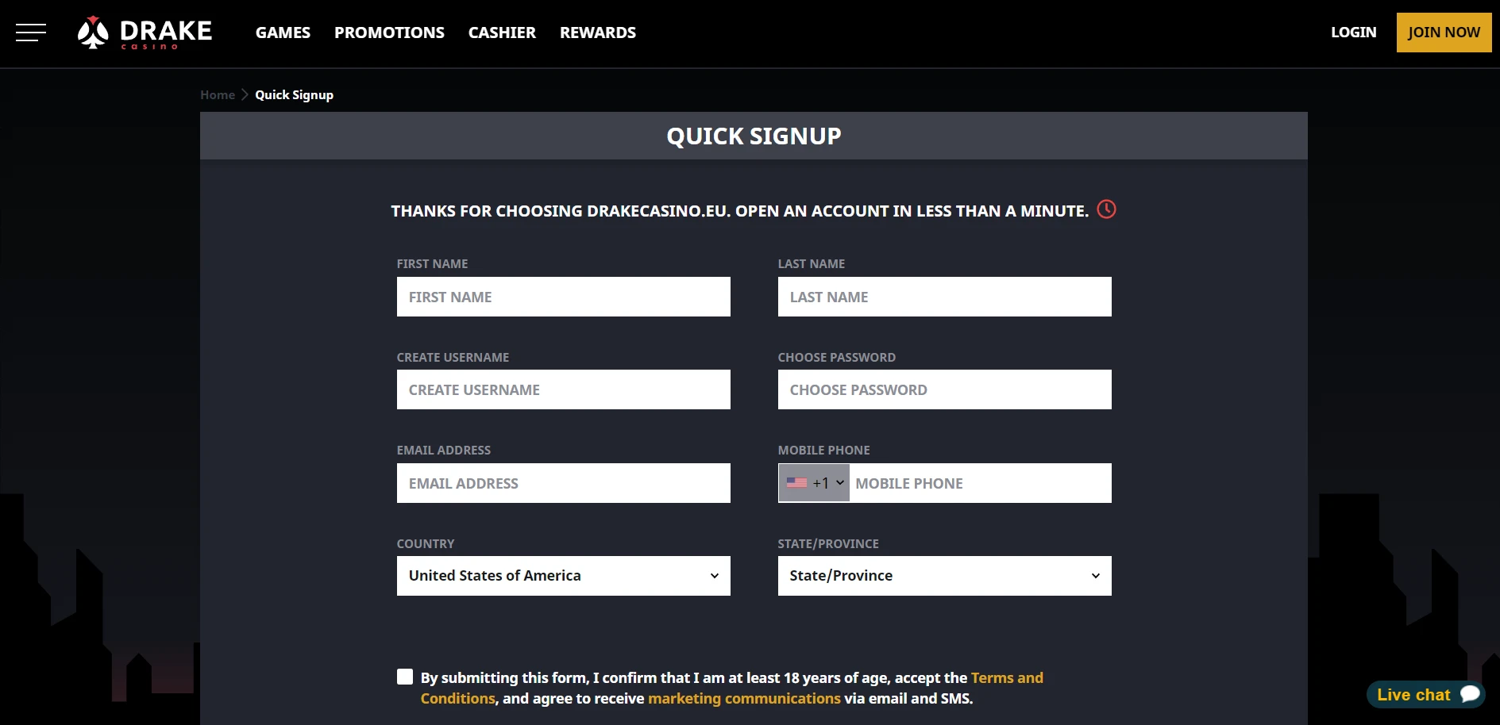Open the marketing communications link

point(744,698)
